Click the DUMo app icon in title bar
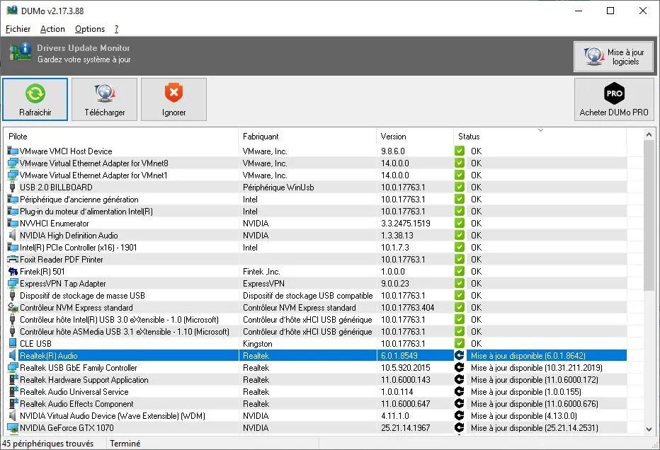Image resolution: width=660 pixels, height=450 pixels. tap(12, 11)
